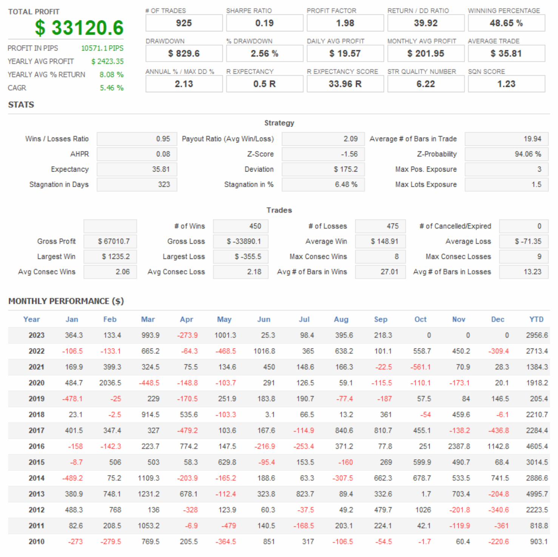Select Annual % / Max DD % value 2.13
This screenshot has height=557, width=558.
tap(184, 84)
